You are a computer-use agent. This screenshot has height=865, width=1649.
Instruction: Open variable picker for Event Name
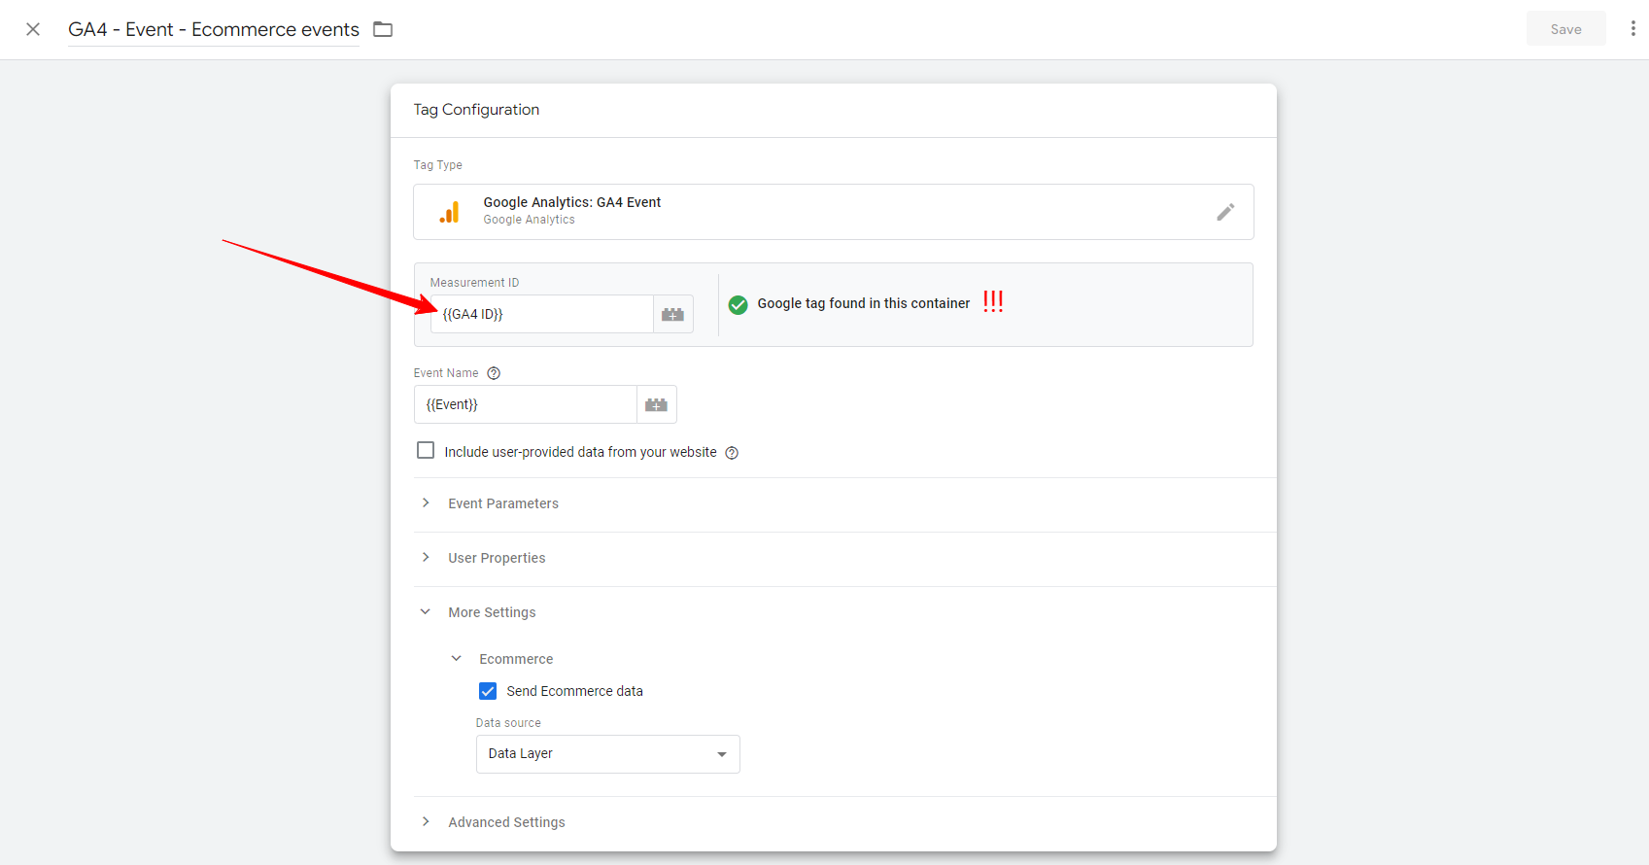pyautogui.click(x=656, y=404)
